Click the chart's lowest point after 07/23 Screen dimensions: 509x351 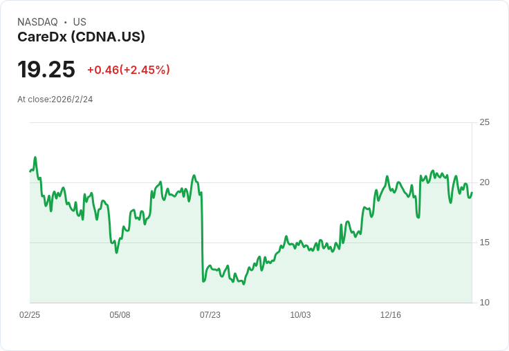coord(244,284)
